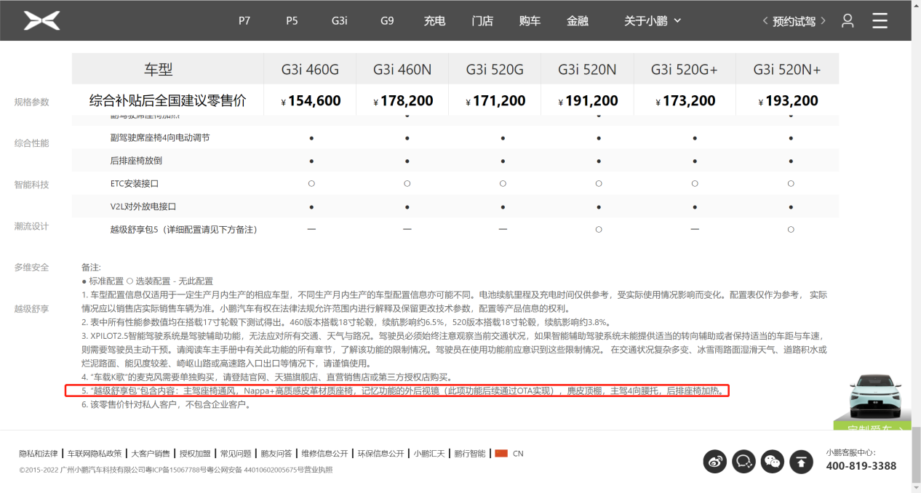Viewport: 921px width, 493px height.
Task: Click the G3i 520N column header
Action: 587,70
